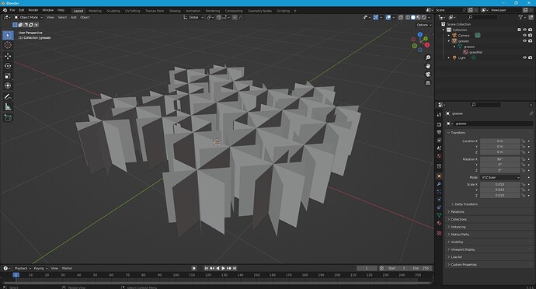
Task: Select the Cursor tool in left toolbar
Action: pos(8,45)
